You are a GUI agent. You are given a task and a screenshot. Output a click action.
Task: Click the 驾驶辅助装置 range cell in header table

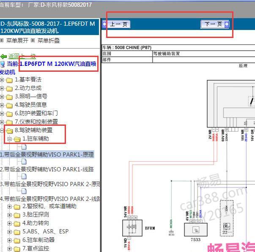tap(204, 54)
